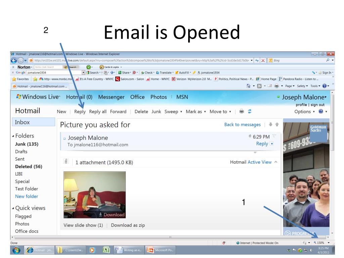Screen dimensions: 344x258
Task: Open the Tools menu in command bar
Action: coord(315,86)
